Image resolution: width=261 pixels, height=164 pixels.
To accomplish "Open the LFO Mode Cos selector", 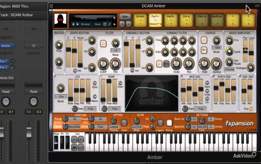I will 61,96.
